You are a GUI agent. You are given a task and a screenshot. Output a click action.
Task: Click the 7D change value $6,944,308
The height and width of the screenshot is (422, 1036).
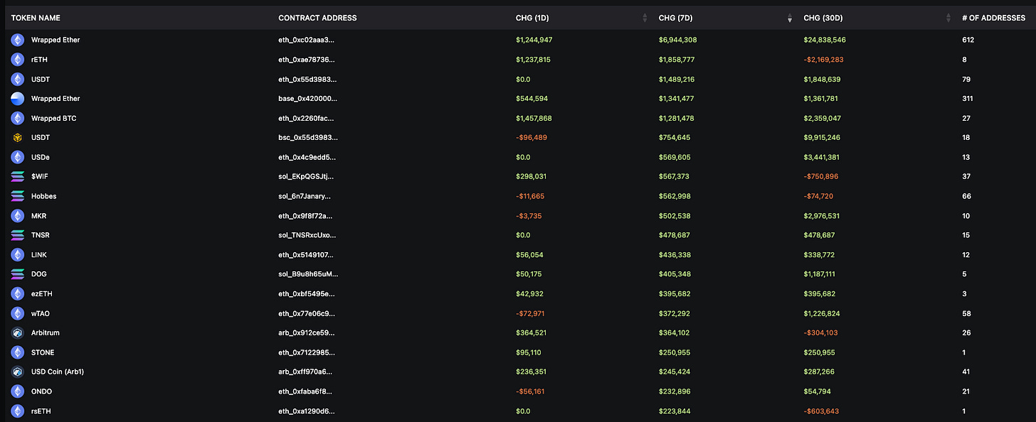point(677,40)
